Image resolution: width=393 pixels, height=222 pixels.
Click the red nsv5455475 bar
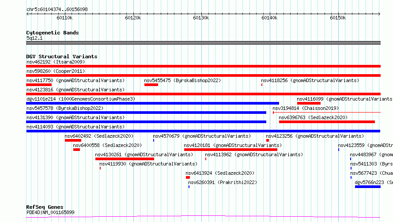click(151, 85)
